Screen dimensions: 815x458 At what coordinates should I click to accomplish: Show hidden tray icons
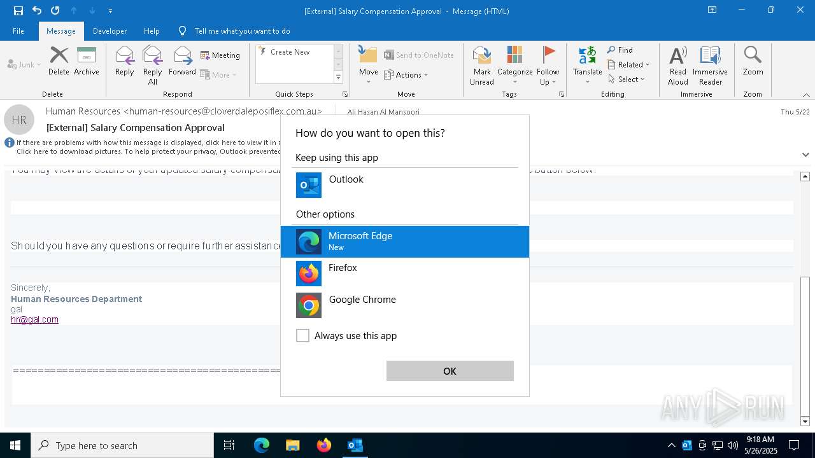pos(671,445)
